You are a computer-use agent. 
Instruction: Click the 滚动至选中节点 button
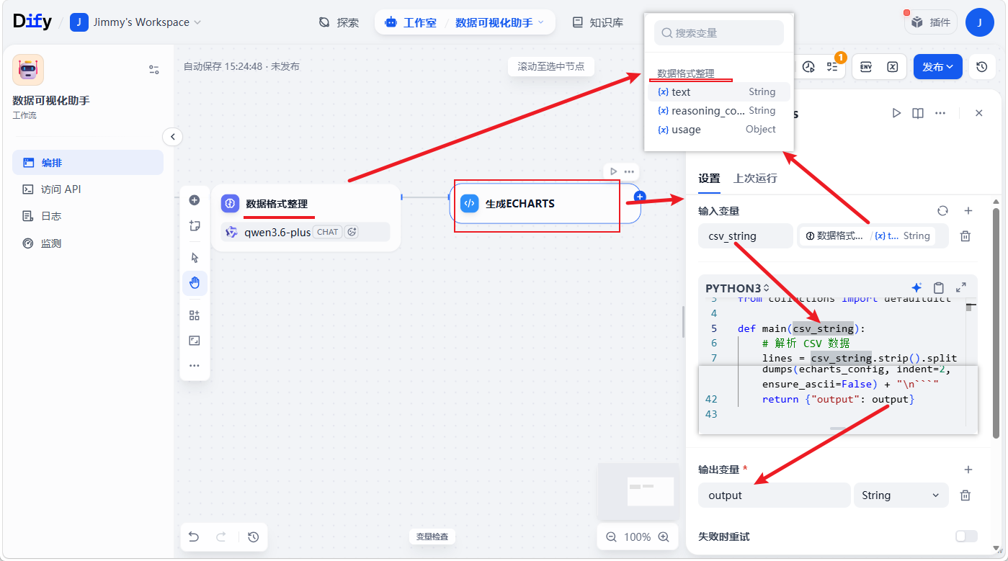click(x=551, y=67)
